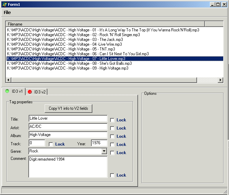This screenshot has height=195, width=229.
Task: Switch to the ID3 v1 tab
Action: click(x=14, y=91)
